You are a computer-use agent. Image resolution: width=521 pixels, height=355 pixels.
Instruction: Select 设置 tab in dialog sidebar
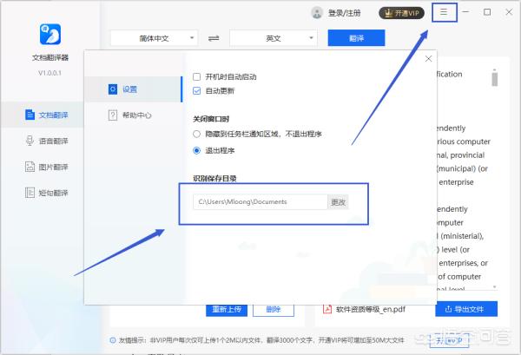click(x=133, y=89)
